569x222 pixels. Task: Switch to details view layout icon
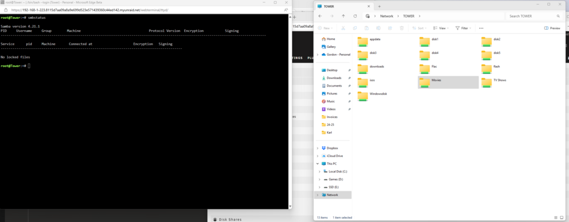[x=556, y=217]
